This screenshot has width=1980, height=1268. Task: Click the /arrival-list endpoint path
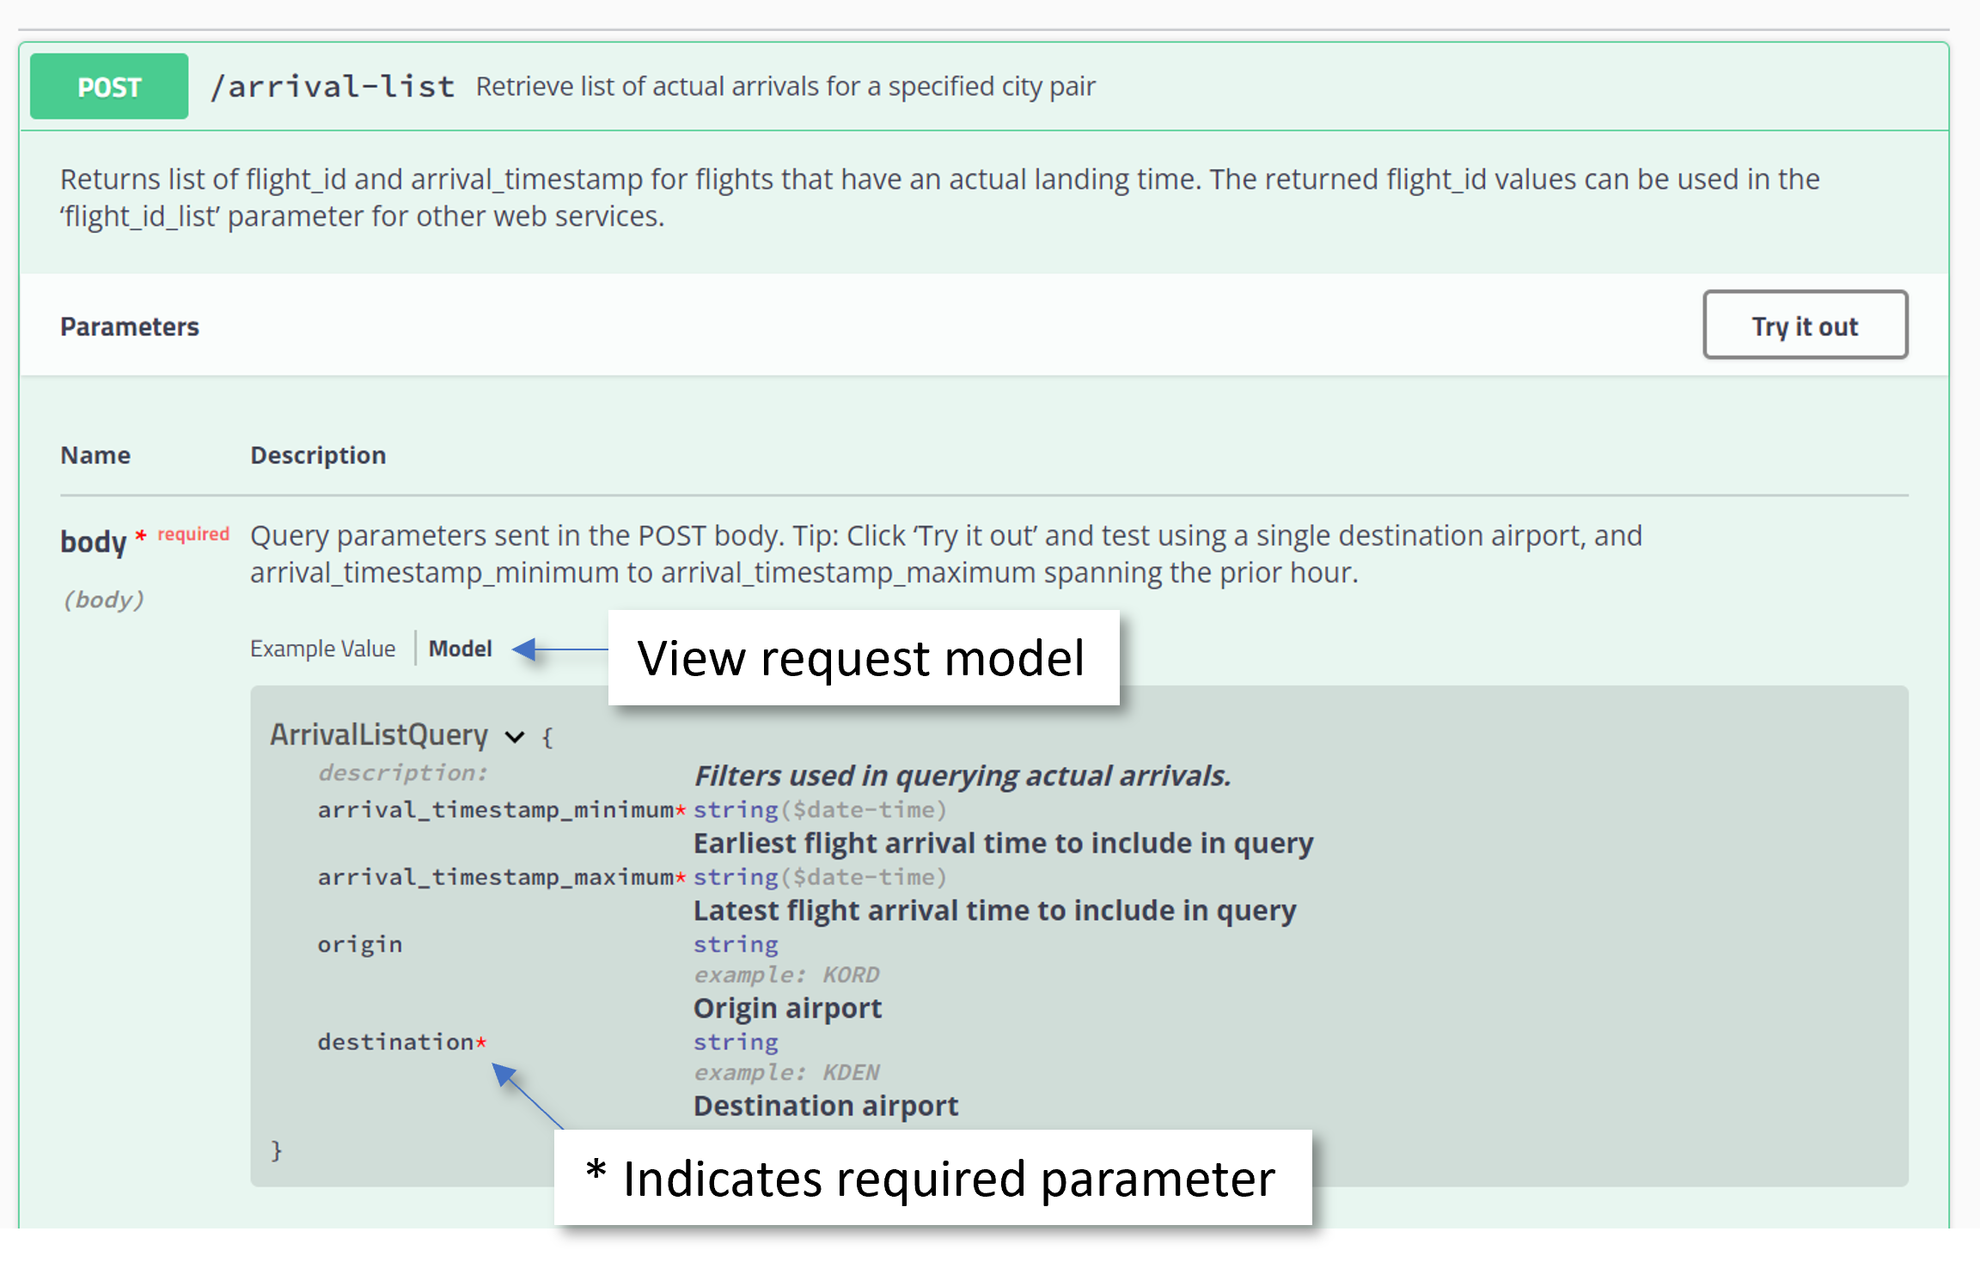[x=333, y=87]
